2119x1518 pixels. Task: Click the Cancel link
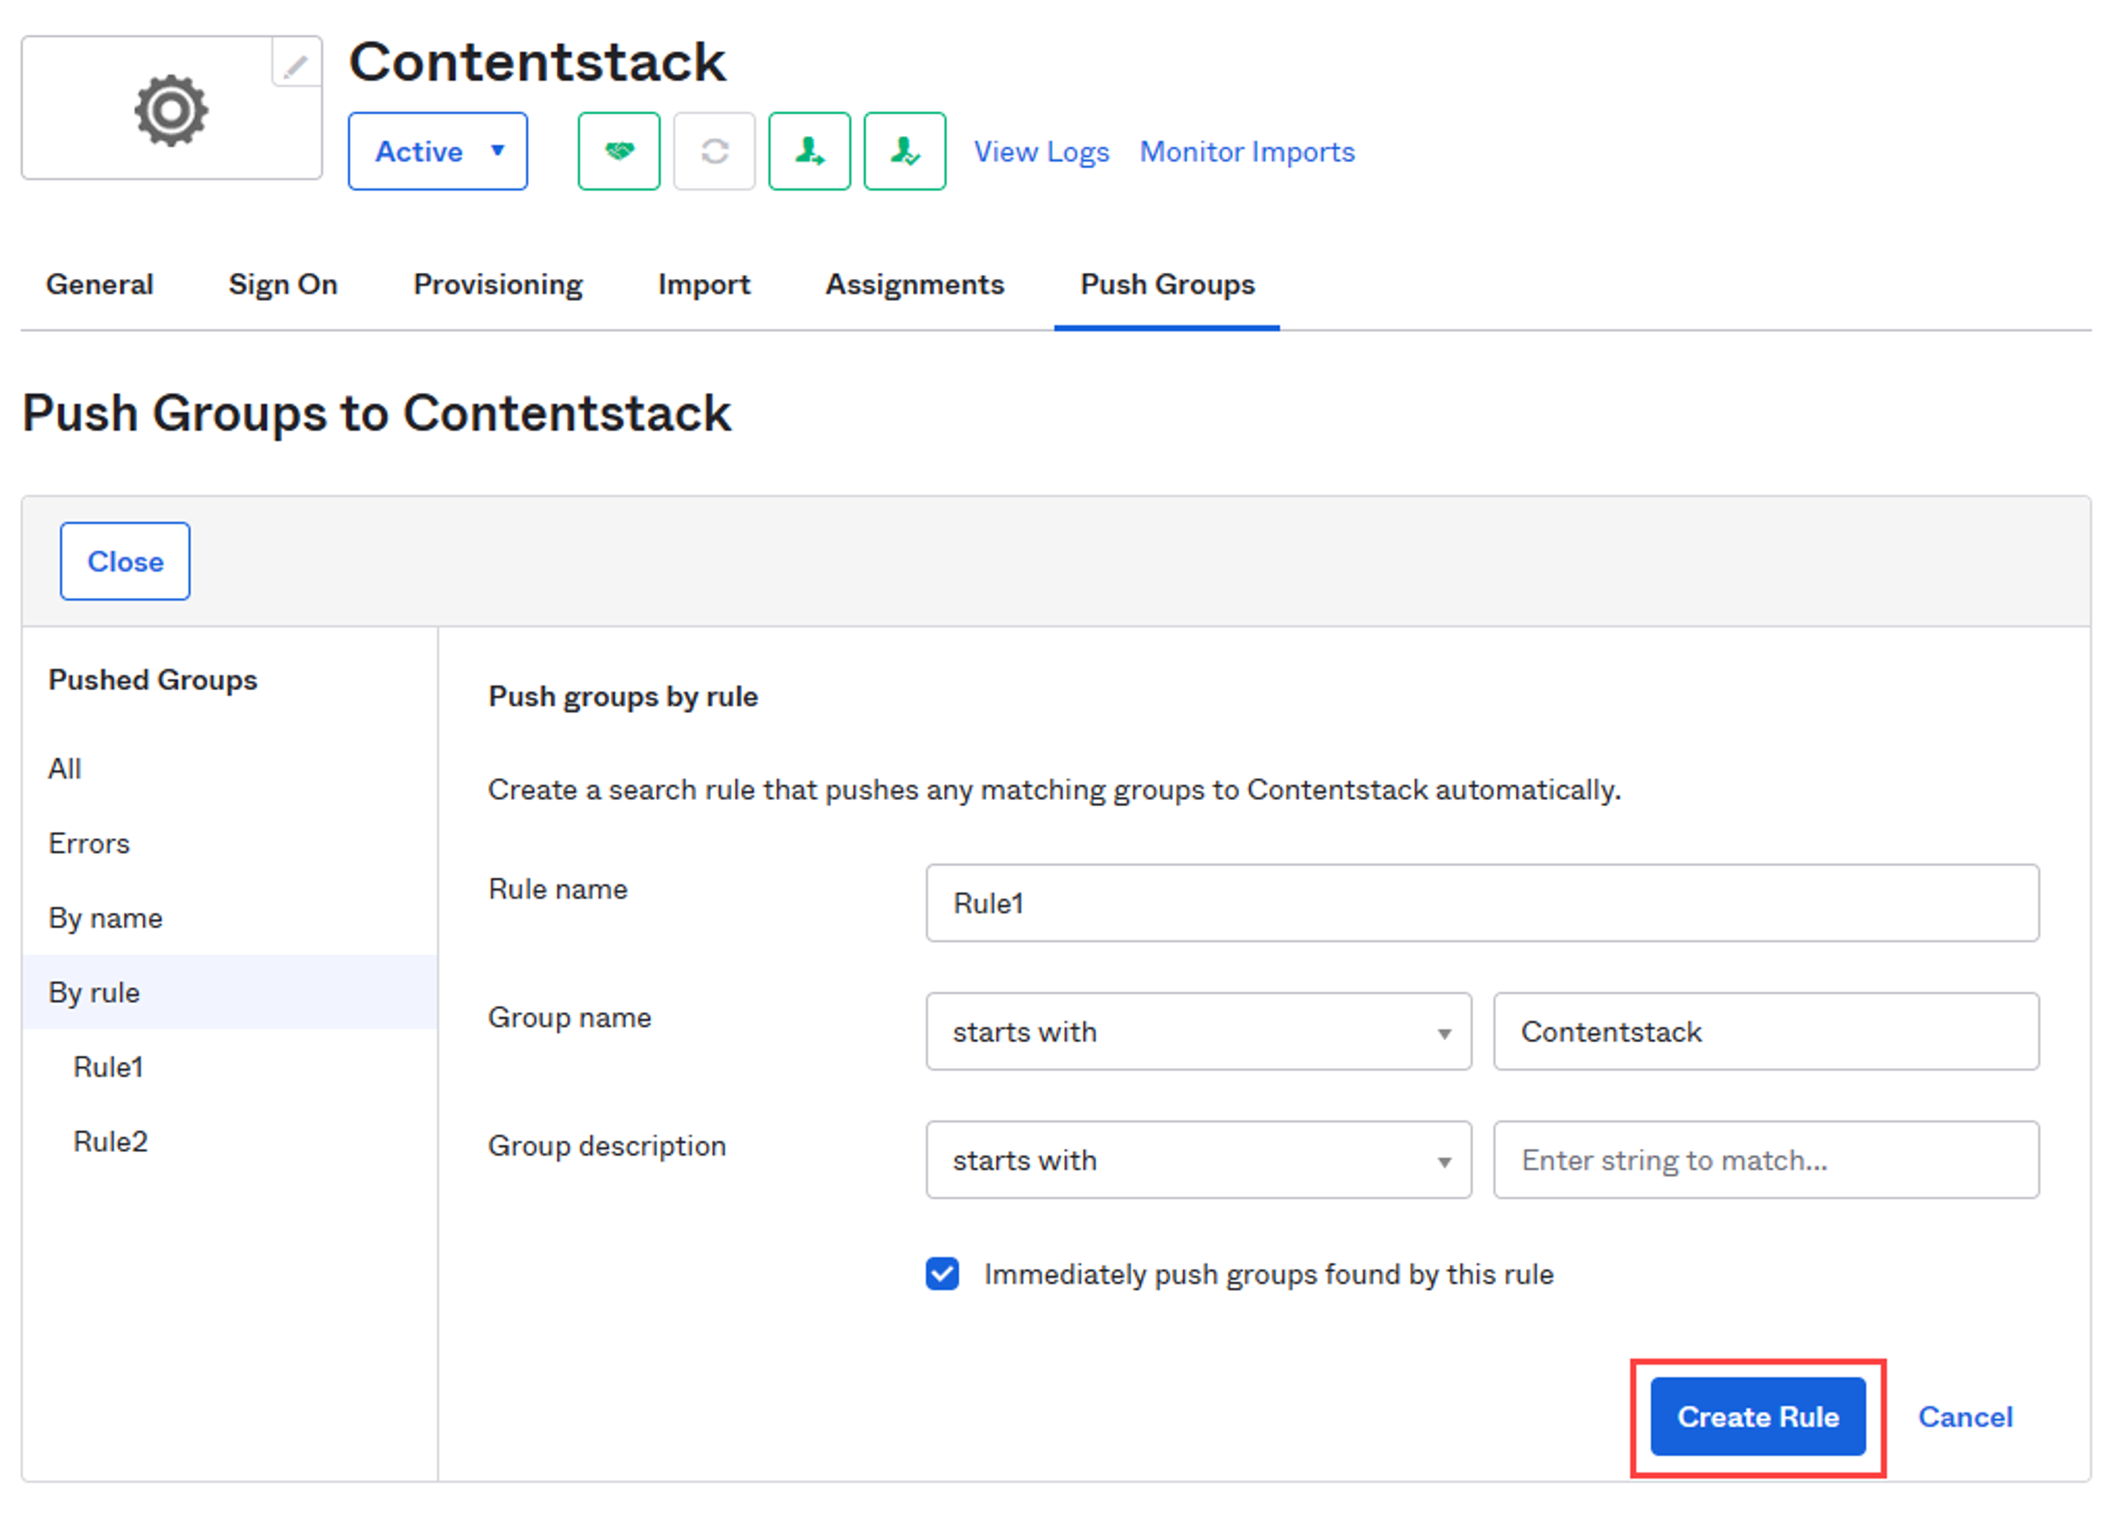[x=1965, y=1417]
